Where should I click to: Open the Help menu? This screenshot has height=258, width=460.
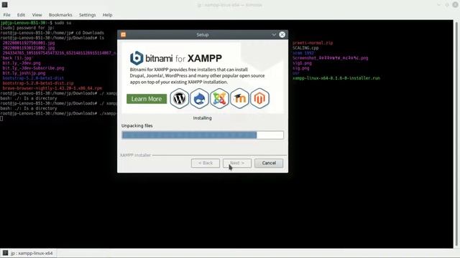107,14
